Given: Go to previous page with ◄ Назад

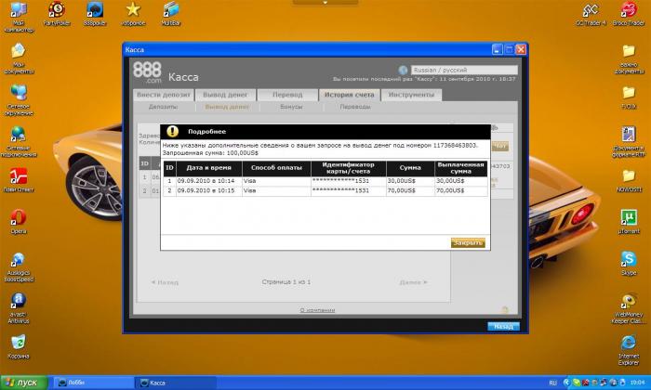Looking at the screenshot, I should click(165, 282).
